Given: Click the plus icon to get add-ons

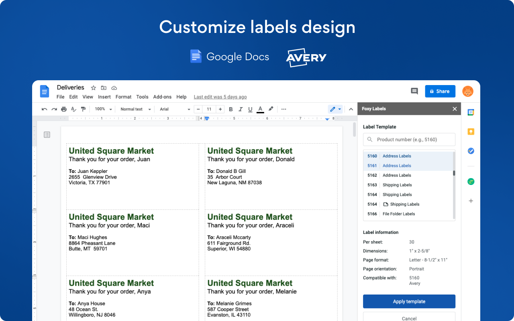Looking at the screenshot, I should click(x=471, y=201).
